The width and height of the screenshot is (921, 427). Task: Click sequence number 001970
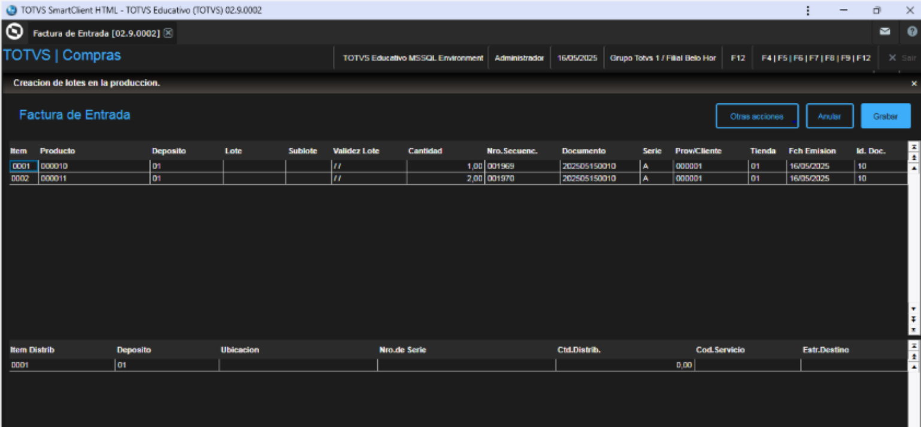(x=522, y=178)
